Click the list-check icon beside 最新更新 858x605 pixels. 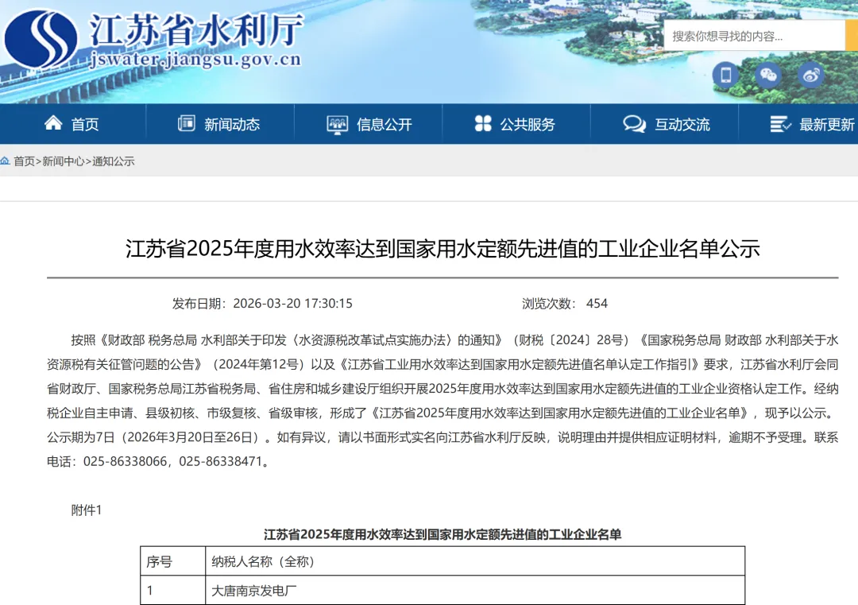(780, 124)
